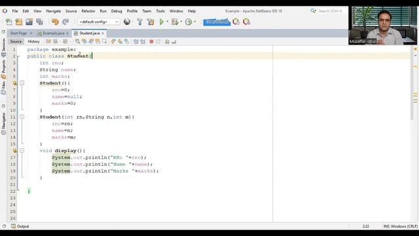Screen dimensions: 419x236
Task: Click the Comment lines icon
Action: 167,41
